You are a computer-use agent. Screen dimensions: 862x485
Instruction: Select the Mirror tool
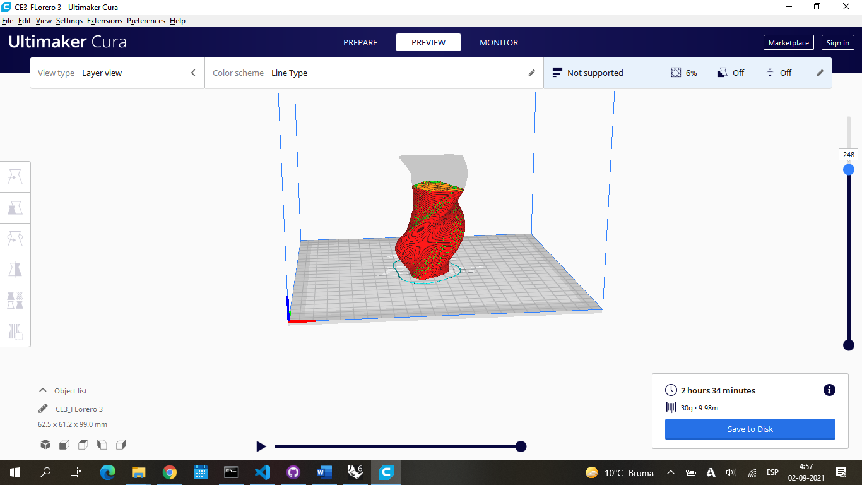(15, 269)
